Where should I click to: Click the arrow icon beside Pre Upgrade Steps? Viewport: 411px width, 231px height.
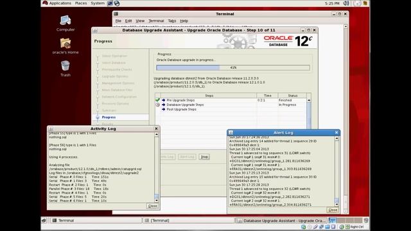click(x=164, y=100)
